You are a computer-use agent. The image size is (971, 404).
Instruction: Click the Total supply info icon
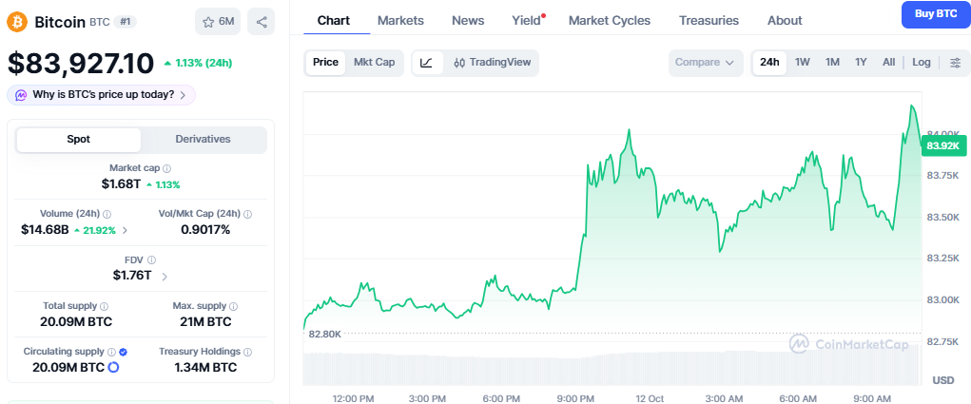tap(104, 306)
